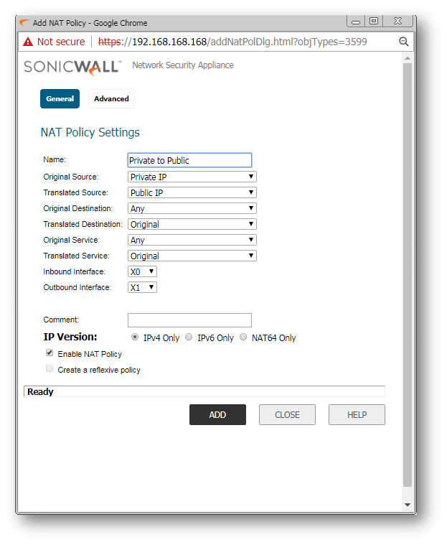Click the Not secure warning icon

(28, 42)
